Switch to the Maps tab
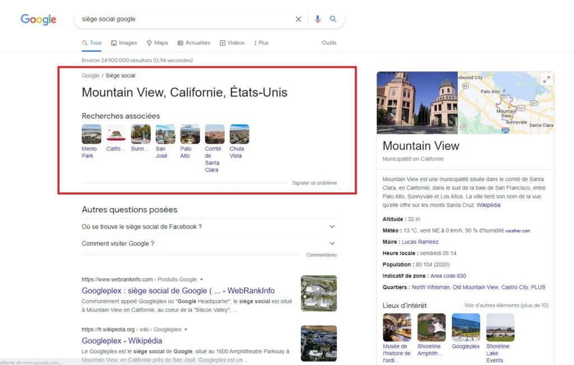Image resolution: width=574 pixels, height=365 pixels. coord(158,43)
